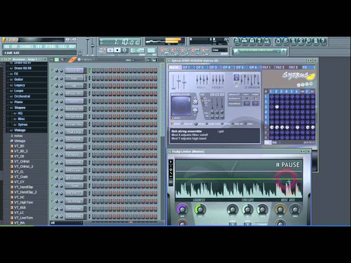The height and width of the screenshot is (263, 351).
Task: Toggle first step of the 'Shake' channel row
Action: click(x=94, y=186)
